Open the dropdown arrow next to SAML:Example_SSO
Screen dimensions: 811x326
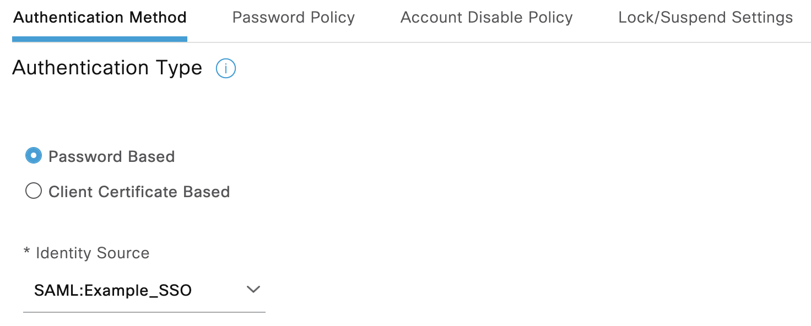point(253,289)
